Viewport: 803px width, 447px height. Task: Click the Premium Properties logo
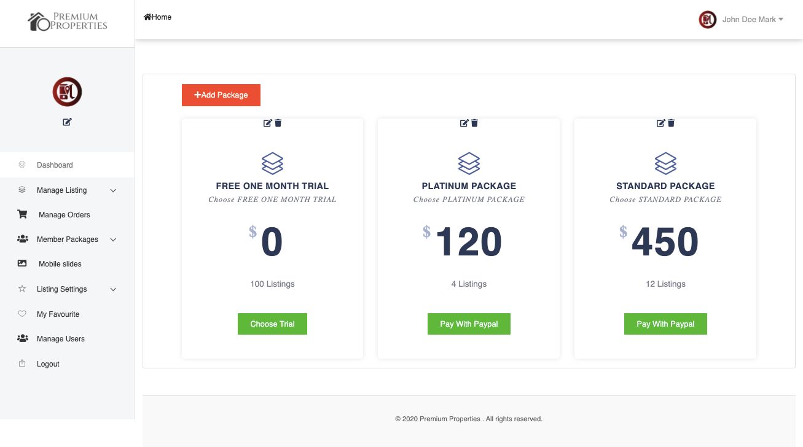[68, 21]
